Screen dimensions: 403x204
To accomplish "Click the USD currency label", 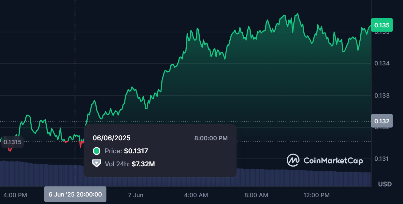I will coord(385,184).
